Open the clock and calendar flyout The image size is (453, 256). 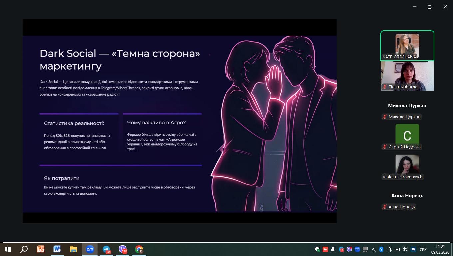[x=440, y=249]
